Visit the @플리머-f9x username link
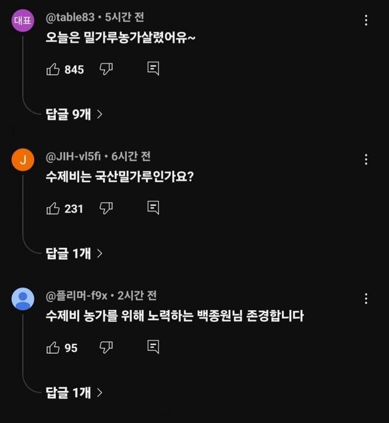 (77, 296)
